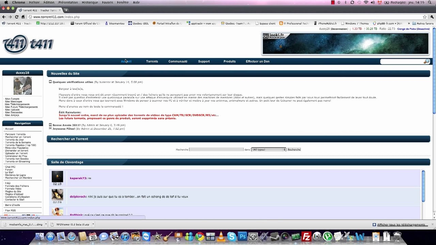Open a new tab with the plus button
436x245 pixels.
click(x=66, y=10)
